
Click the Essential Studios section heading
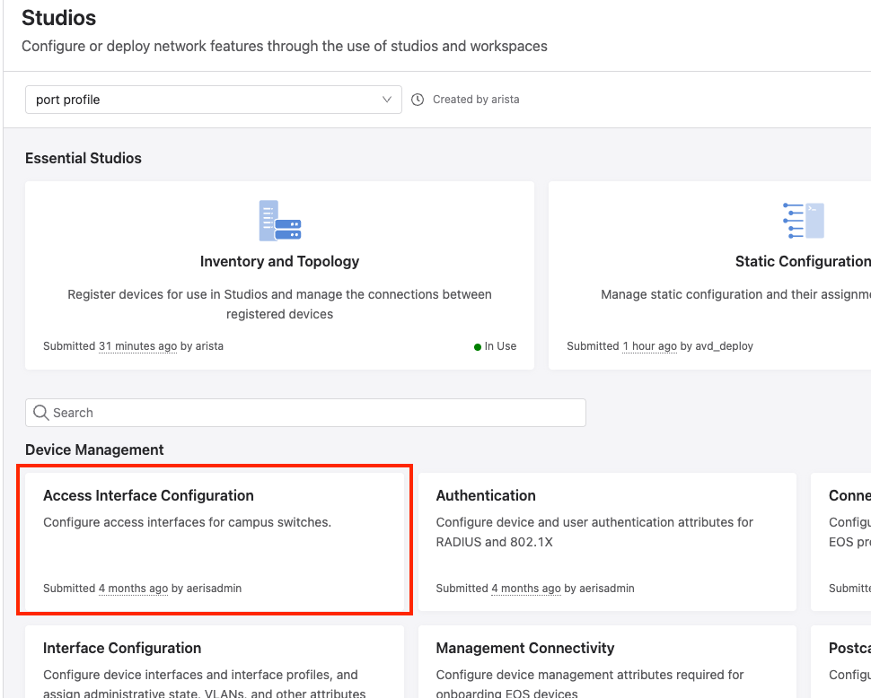click(x=84, y=158)
